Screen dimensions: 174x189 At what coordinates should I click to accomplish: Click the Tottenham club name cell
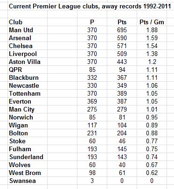pos(28,93)
